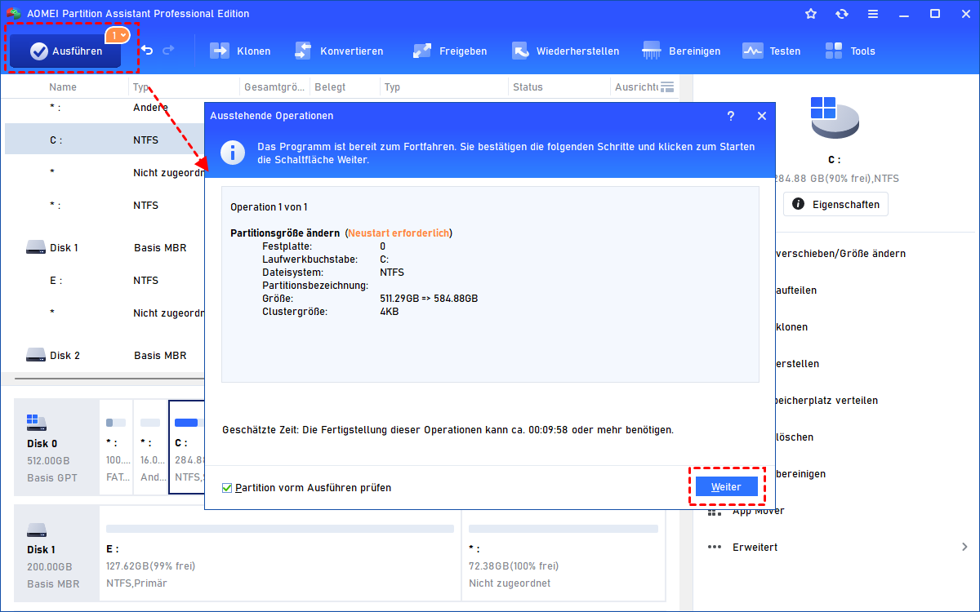
Task: Click the E : usage bar in disk map
Action: (280, 529)
